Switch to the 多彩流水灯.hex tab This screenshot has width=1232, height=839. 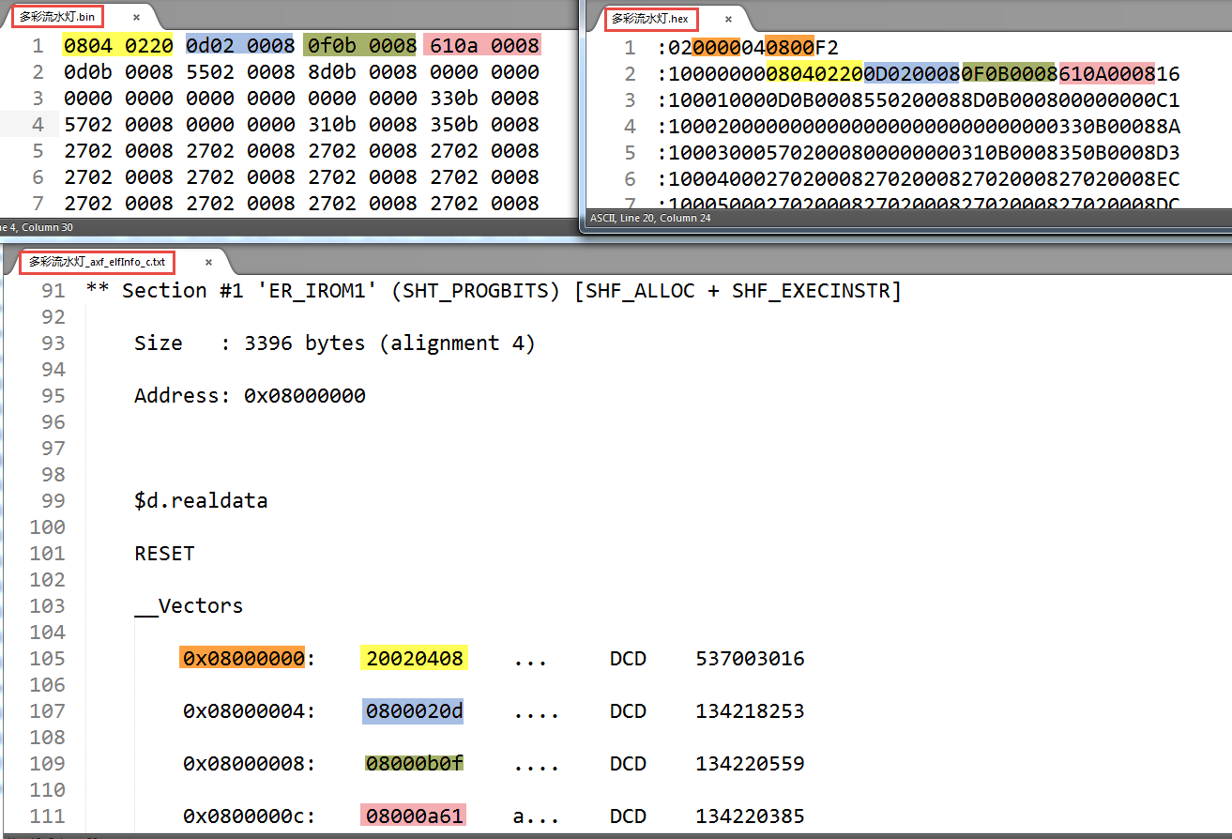coord(649,18)
